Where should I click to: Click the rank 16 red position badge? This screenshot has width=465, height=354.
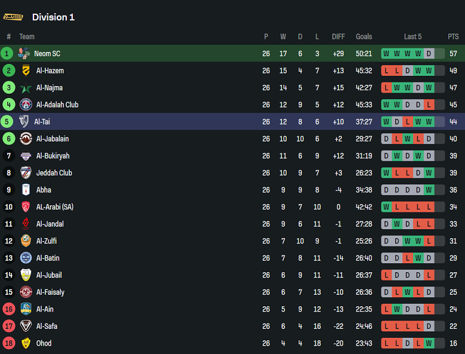pyautogui.click(x=8, y=309)
